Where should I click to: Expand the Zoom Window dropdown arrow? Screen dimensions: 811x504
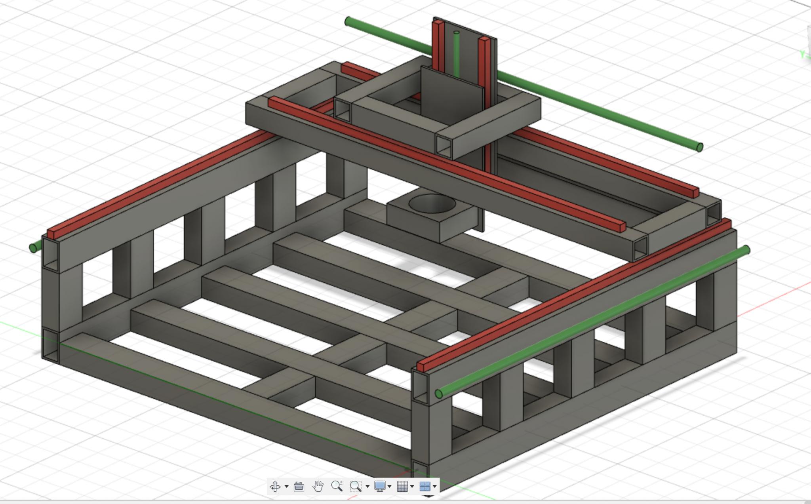[367, 487]
